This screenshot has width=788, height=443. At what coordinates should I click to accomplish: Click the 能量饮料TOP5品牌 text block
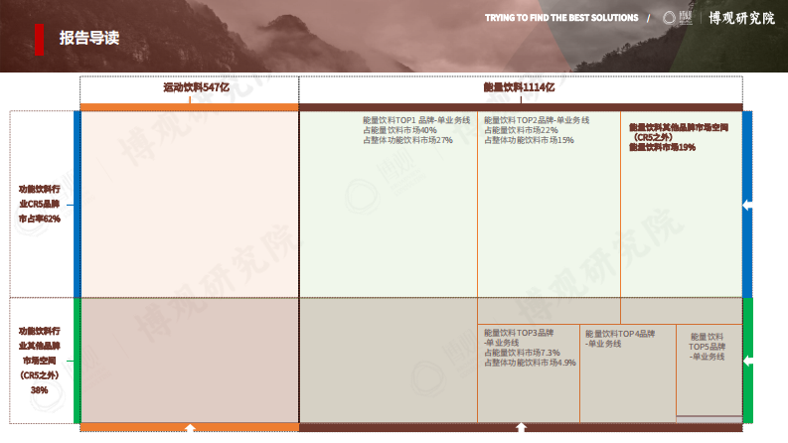[708, 347]
